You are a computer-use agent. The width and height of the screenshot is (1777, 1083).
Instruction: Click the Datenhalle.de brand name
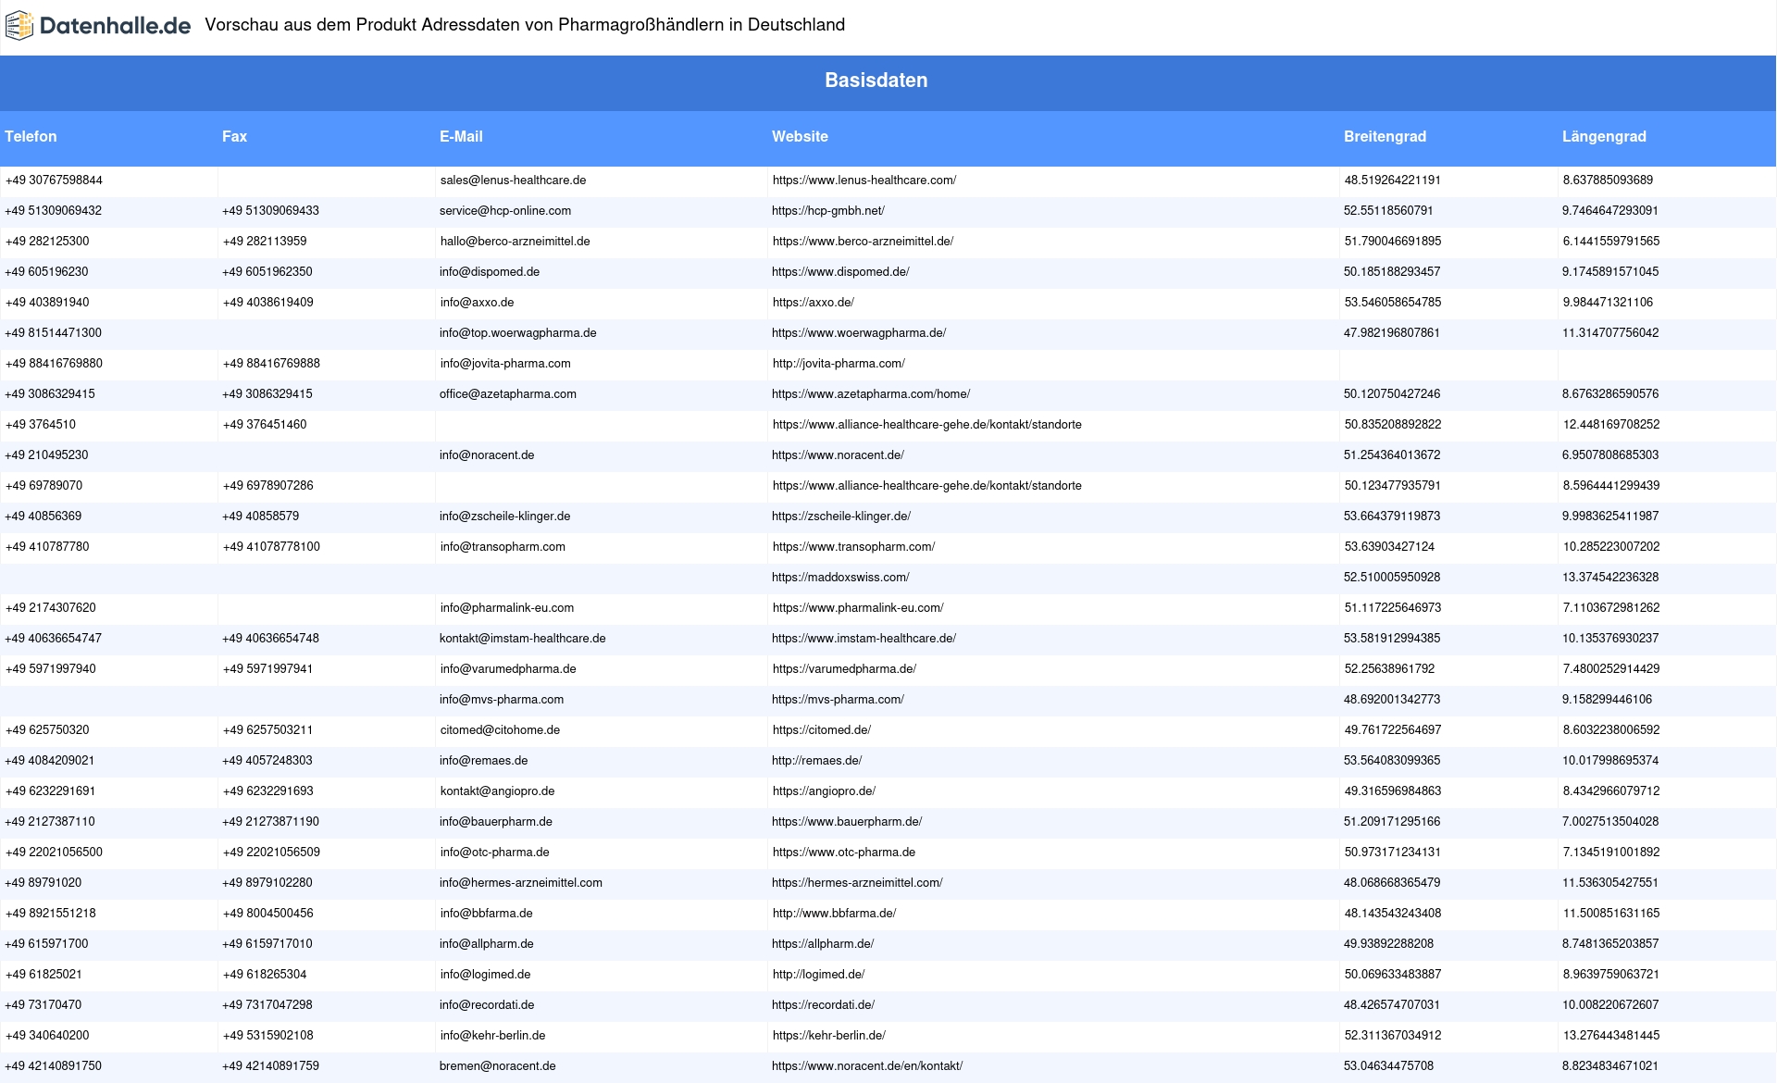coord(115,26)
